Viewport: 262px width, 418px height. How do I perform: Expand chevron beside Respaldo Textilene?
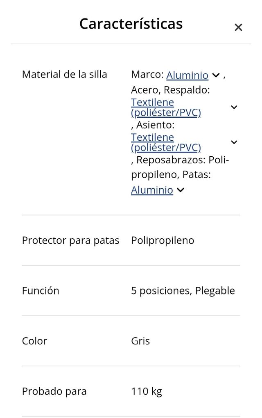tap(234, 107)
